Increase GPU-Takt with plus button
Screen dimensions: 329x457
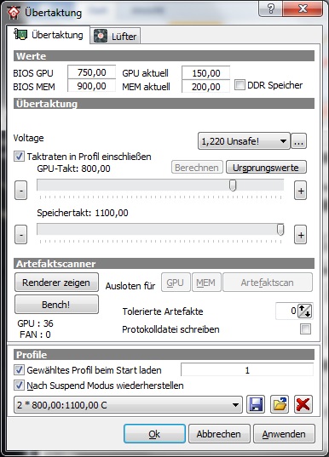(x=300, y=191)
